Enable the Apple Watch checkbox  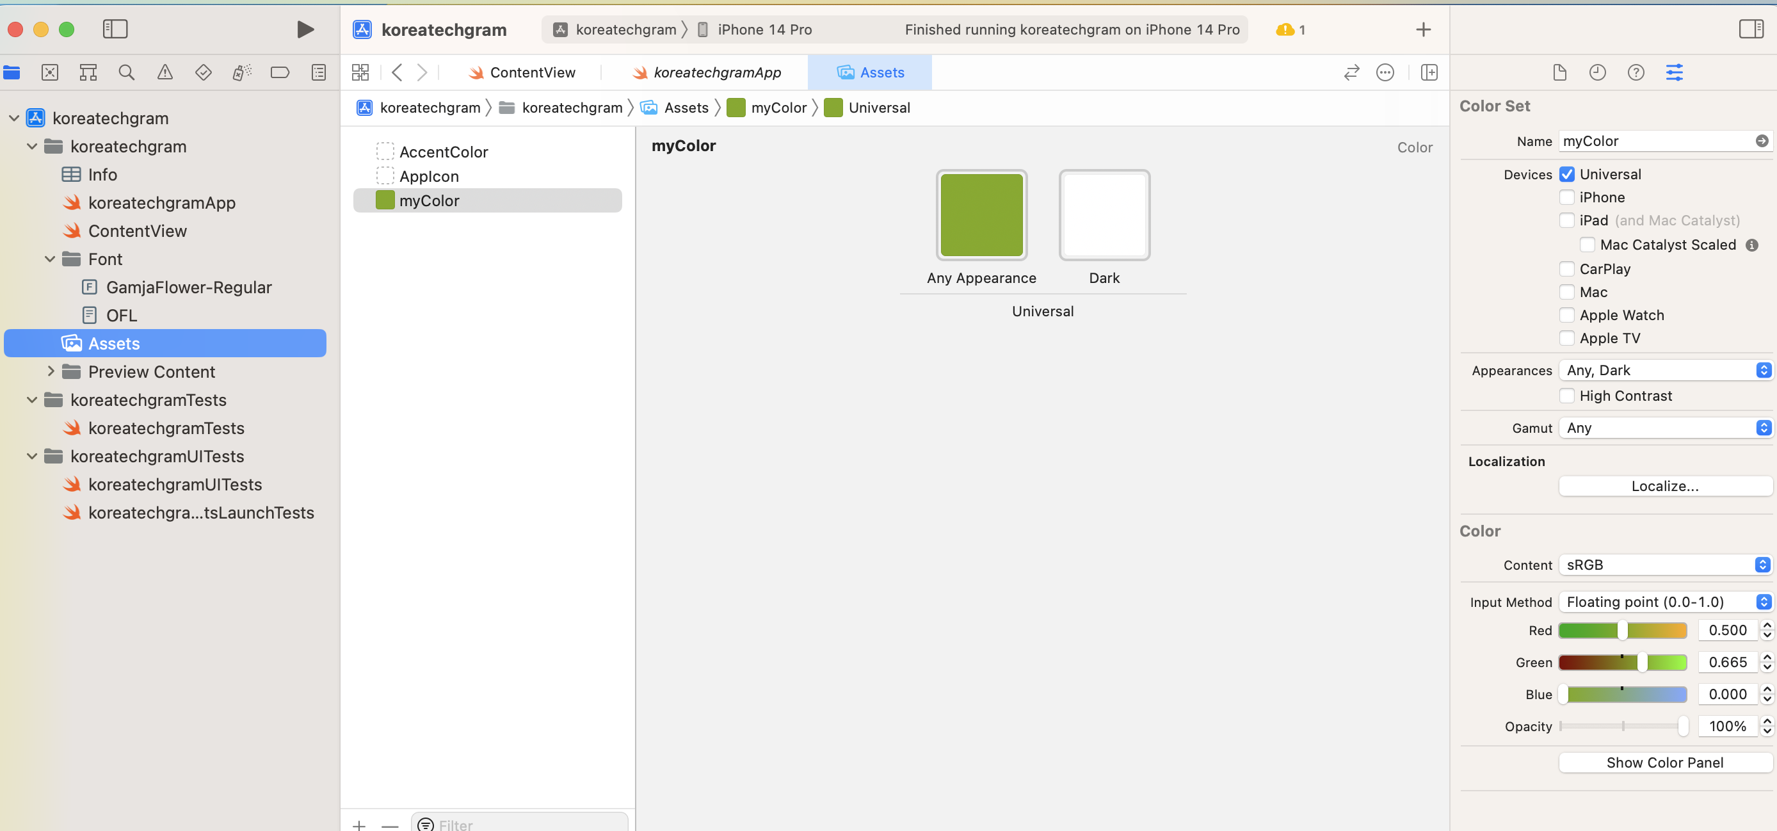click(x=1567, y=315)
